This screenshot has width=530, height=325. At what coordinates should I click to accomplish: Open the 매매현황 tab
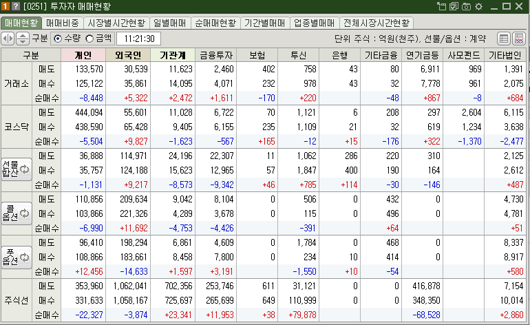[x=21, y=23]
